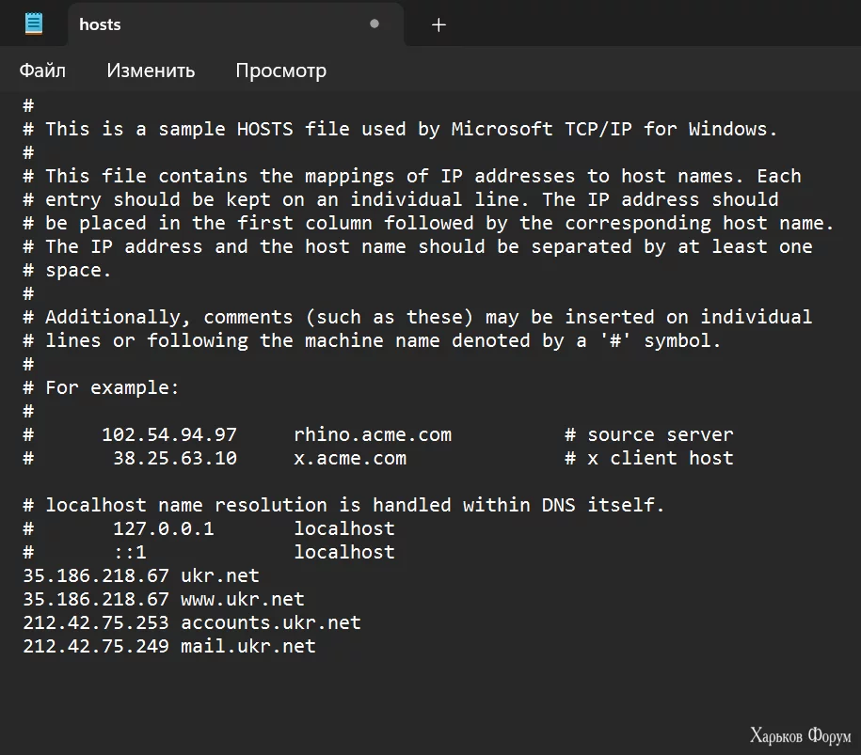Click the Notepad app icon

click(34, 24)
